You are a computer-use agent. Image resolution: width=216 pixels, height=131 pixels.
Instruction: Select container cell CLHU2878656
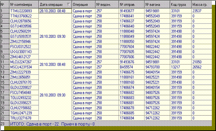tap(24, 21)
